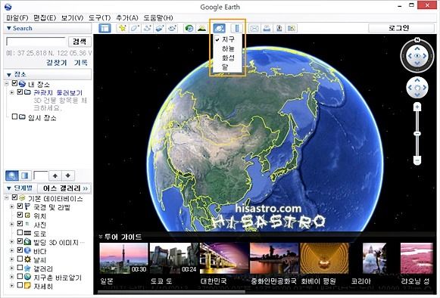Toggle the sunlight icon in the toolbar
Screen dimensions: 440x298
(x=201, y=28)
